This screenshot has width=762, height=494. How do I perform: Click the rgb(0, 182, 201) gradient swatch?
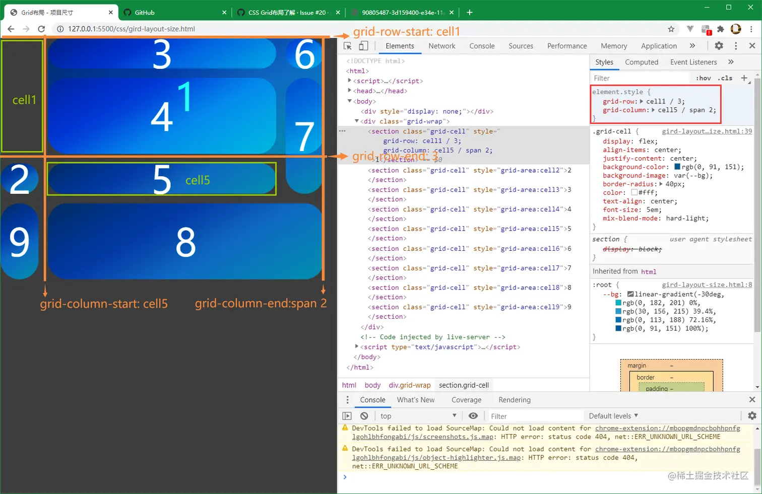click(618, 303)
